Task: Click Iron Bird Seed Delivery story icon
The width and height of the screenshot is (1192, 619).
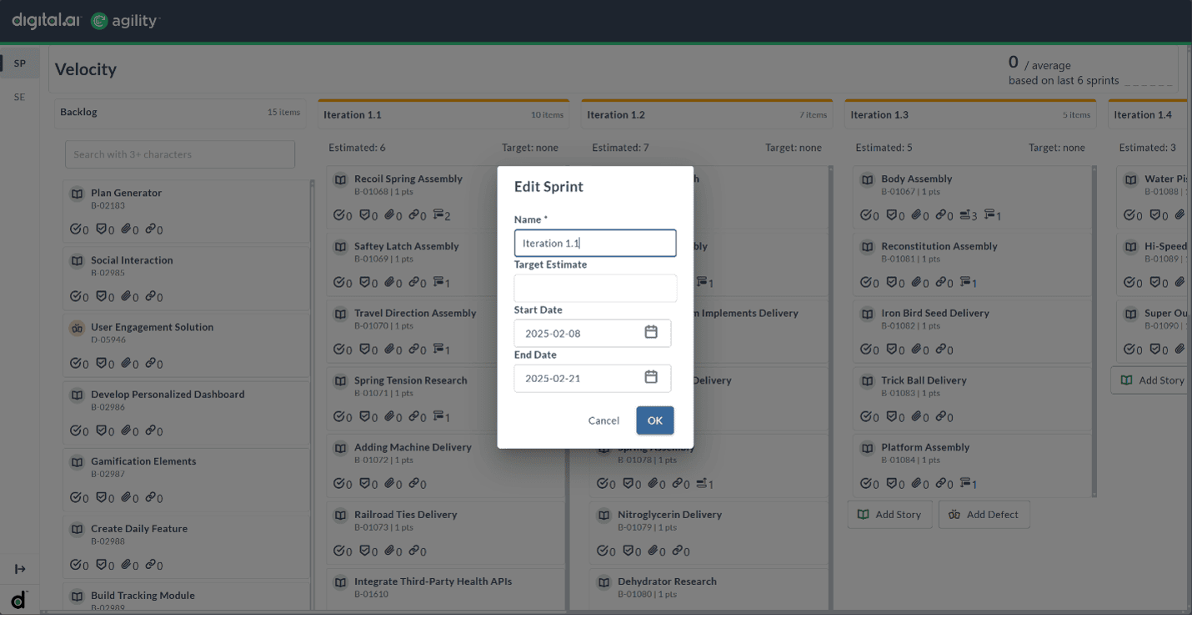Action: [x=867, y=314]
